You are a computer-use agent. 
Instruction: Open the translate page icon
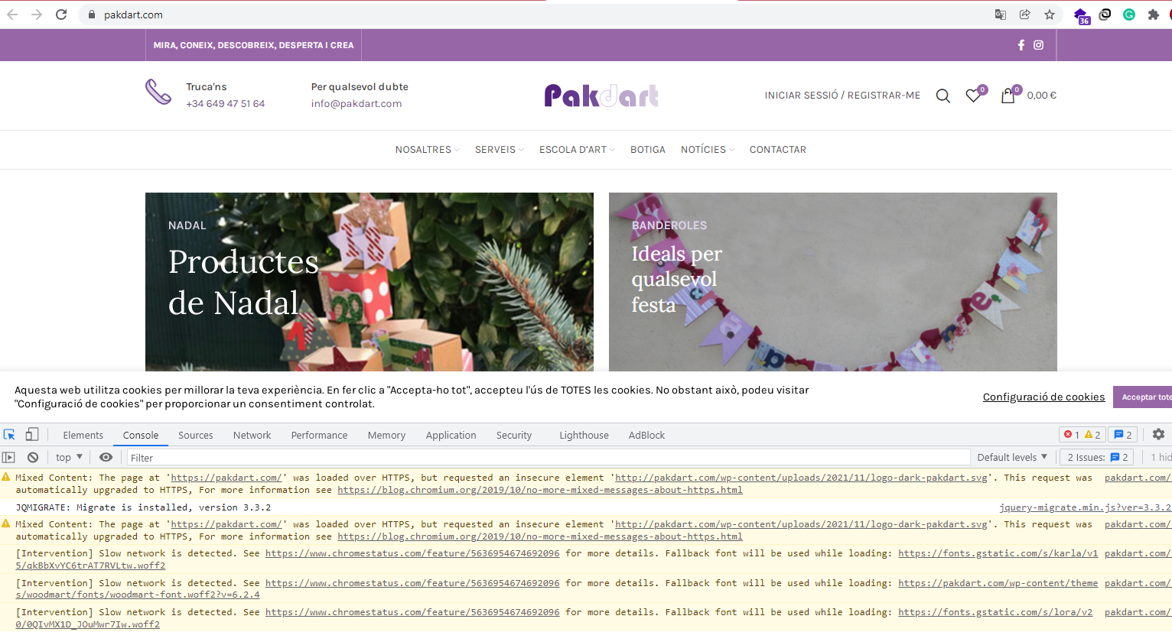(x=1001, y=15)
